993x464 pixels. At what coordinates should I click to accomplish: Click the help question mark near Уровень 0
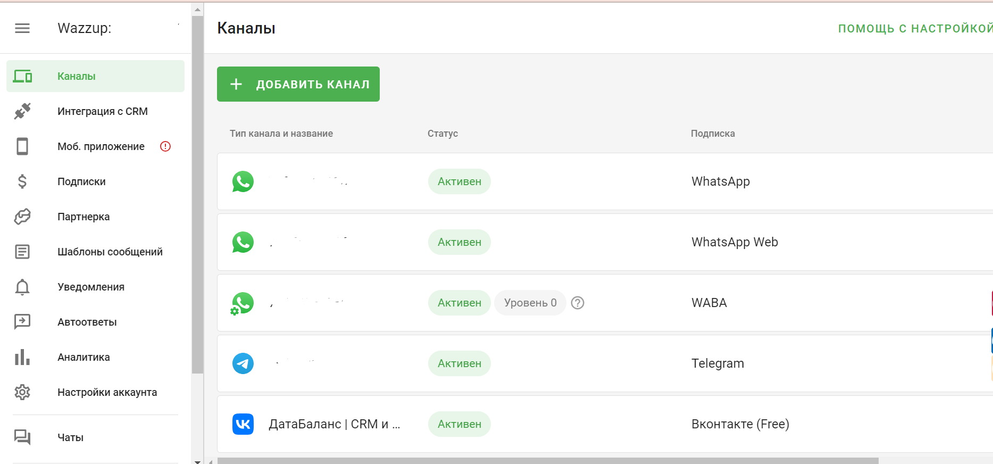[577, 303]
